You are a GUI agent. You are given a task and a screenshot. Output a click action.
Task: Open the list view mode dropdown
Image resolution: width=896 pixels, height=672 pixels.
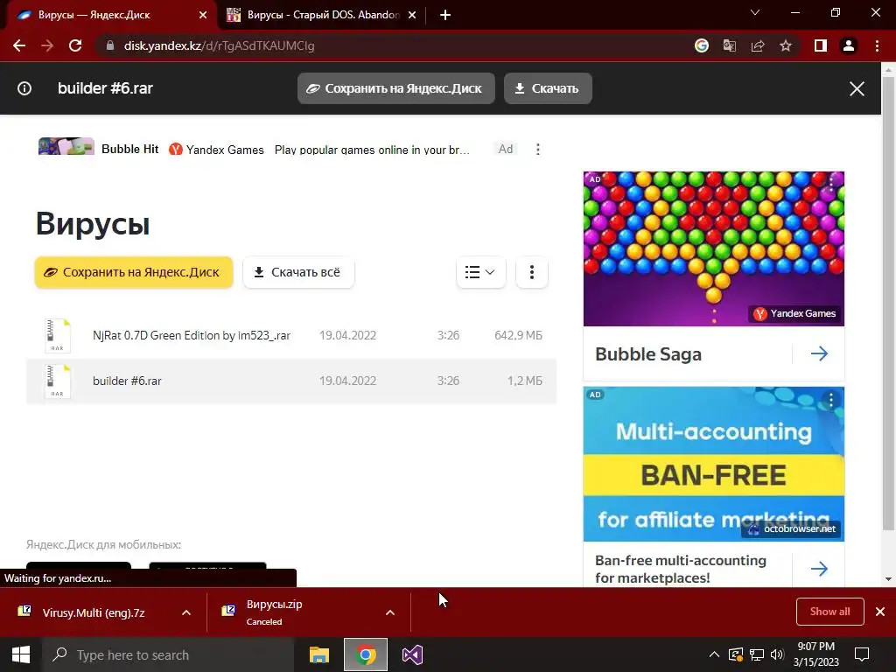coord(480,272)
